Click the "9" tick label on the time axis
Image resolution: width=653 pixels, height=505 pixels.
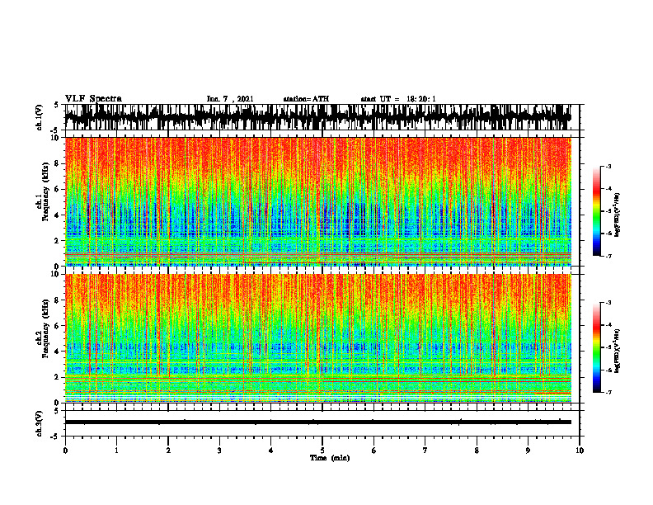(x=528, y=451)
